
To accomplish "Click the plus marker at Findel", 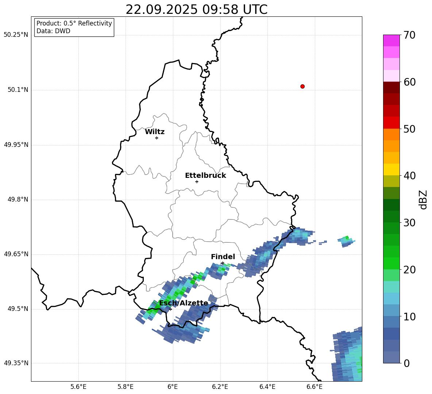I will point(223,263).
